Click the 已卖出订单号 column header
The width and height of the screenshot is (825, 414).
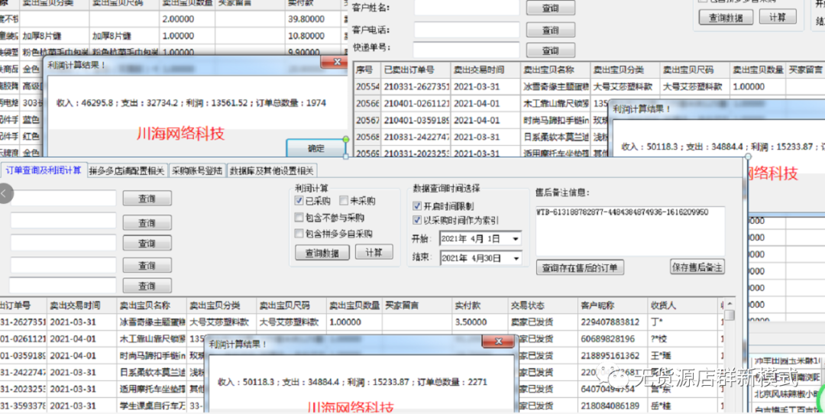pyautogui.click(x=416, y=70)
